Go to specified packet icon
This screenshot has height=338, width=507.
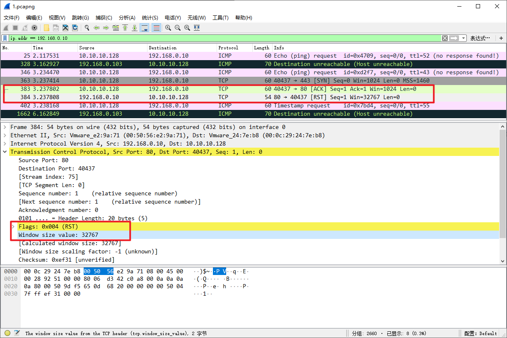(x=116, y=28)
